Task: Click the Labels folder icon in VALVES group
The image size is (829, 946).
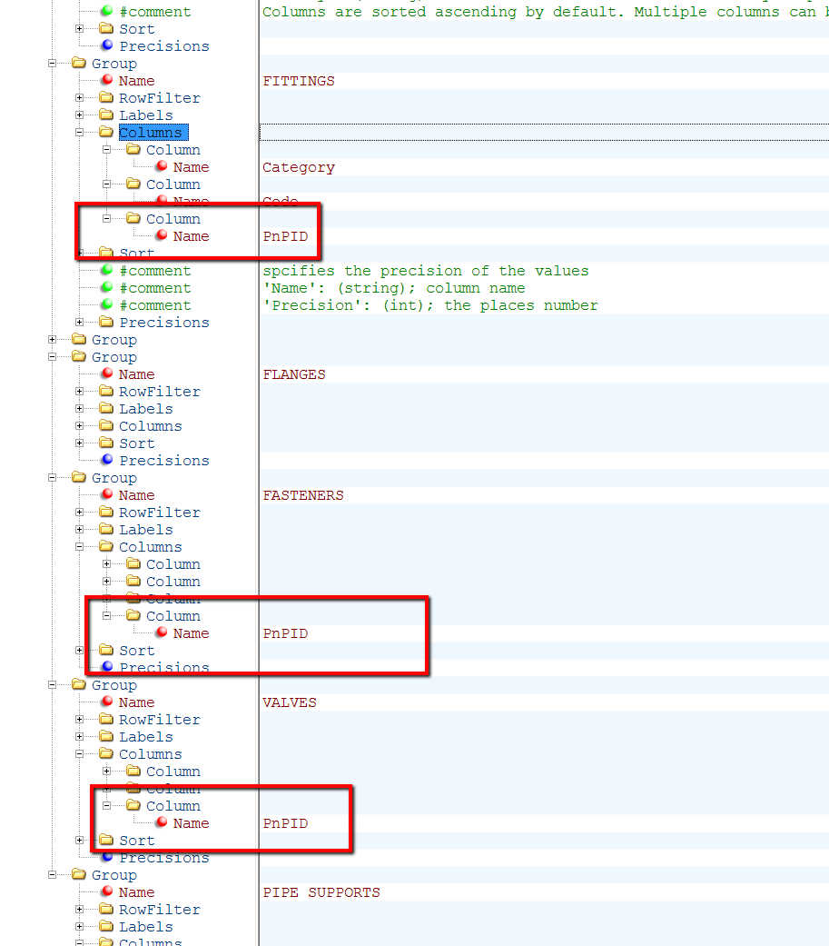Action: point(105,736)
